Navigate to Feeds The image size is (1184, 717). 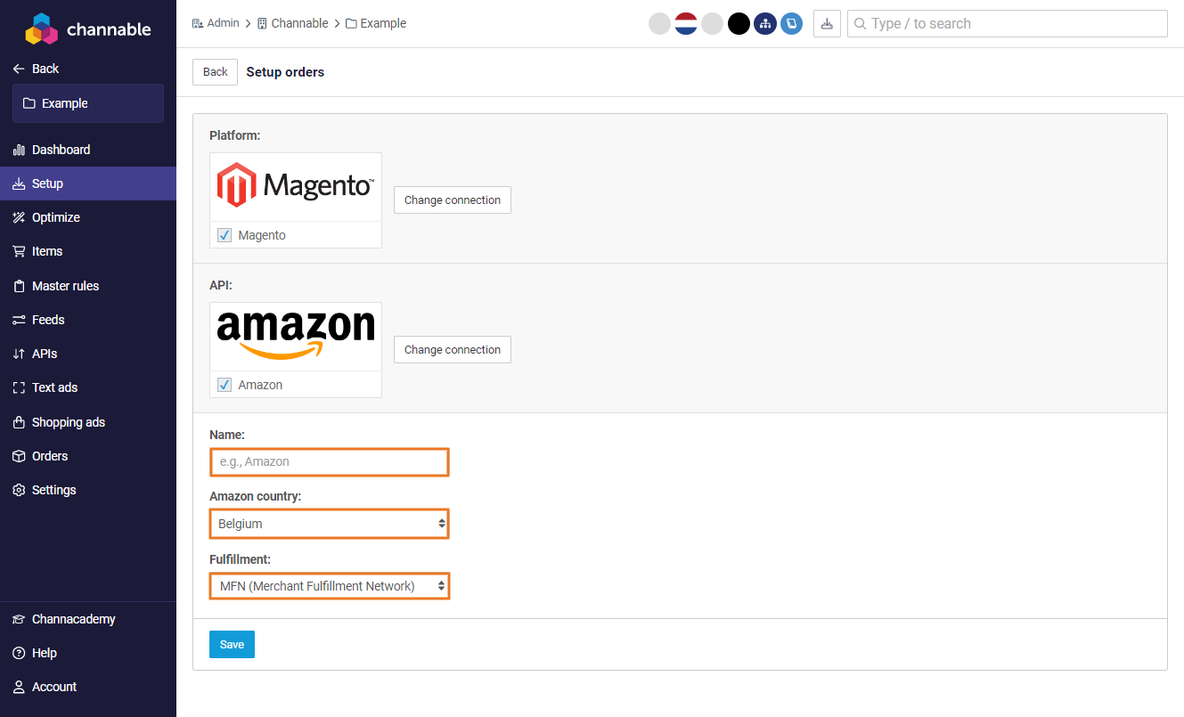88,320
